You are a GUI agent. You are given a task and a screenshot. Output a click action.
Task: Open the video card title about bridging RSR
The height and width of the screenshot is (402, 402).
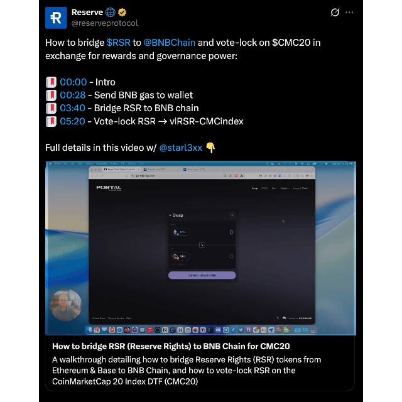pyautogui.click(x=171, y=346)
